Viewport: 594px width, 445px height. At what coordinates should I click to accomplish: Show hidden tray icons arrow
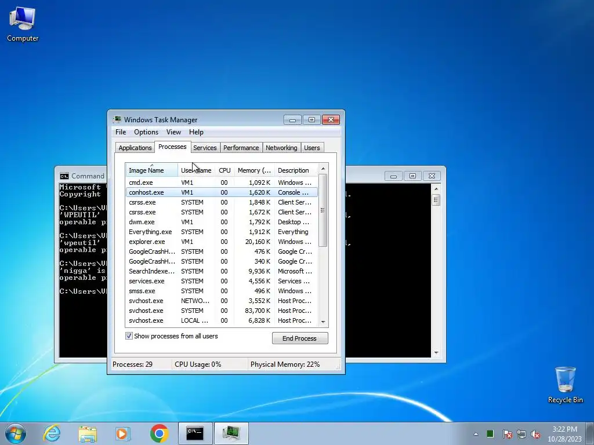click(476, 434)
